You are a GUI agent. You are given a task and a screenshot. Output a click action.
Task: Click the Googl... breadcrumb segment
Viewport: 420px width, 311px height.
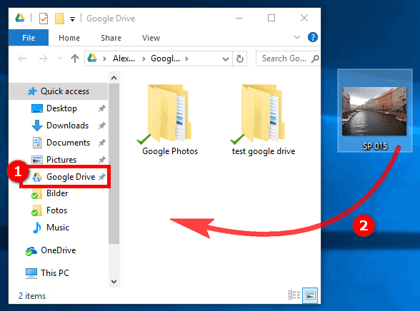pos(165,58)
